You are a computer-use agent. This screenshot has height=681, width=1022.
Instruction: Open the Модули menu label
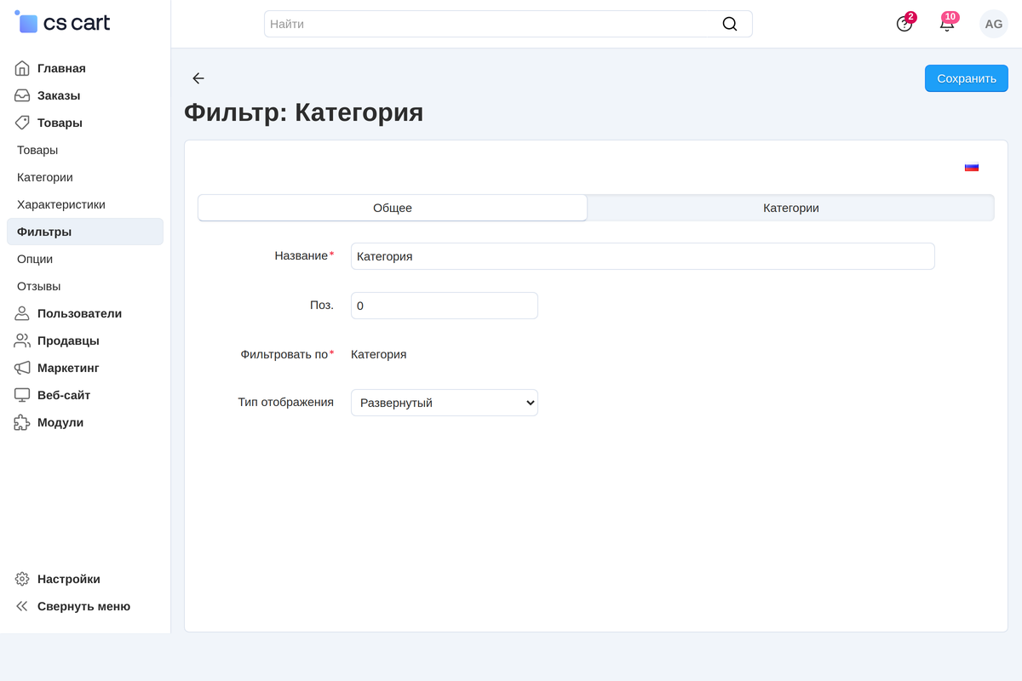click(60, 422)
